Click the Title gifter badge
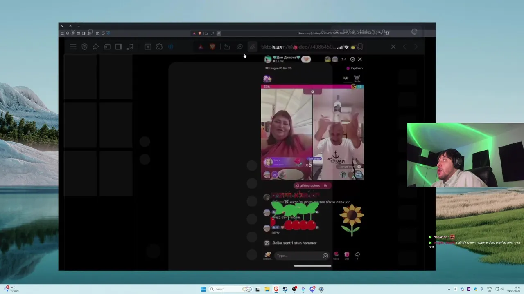Viewport: 524px width, 294px height. (314, 158)
